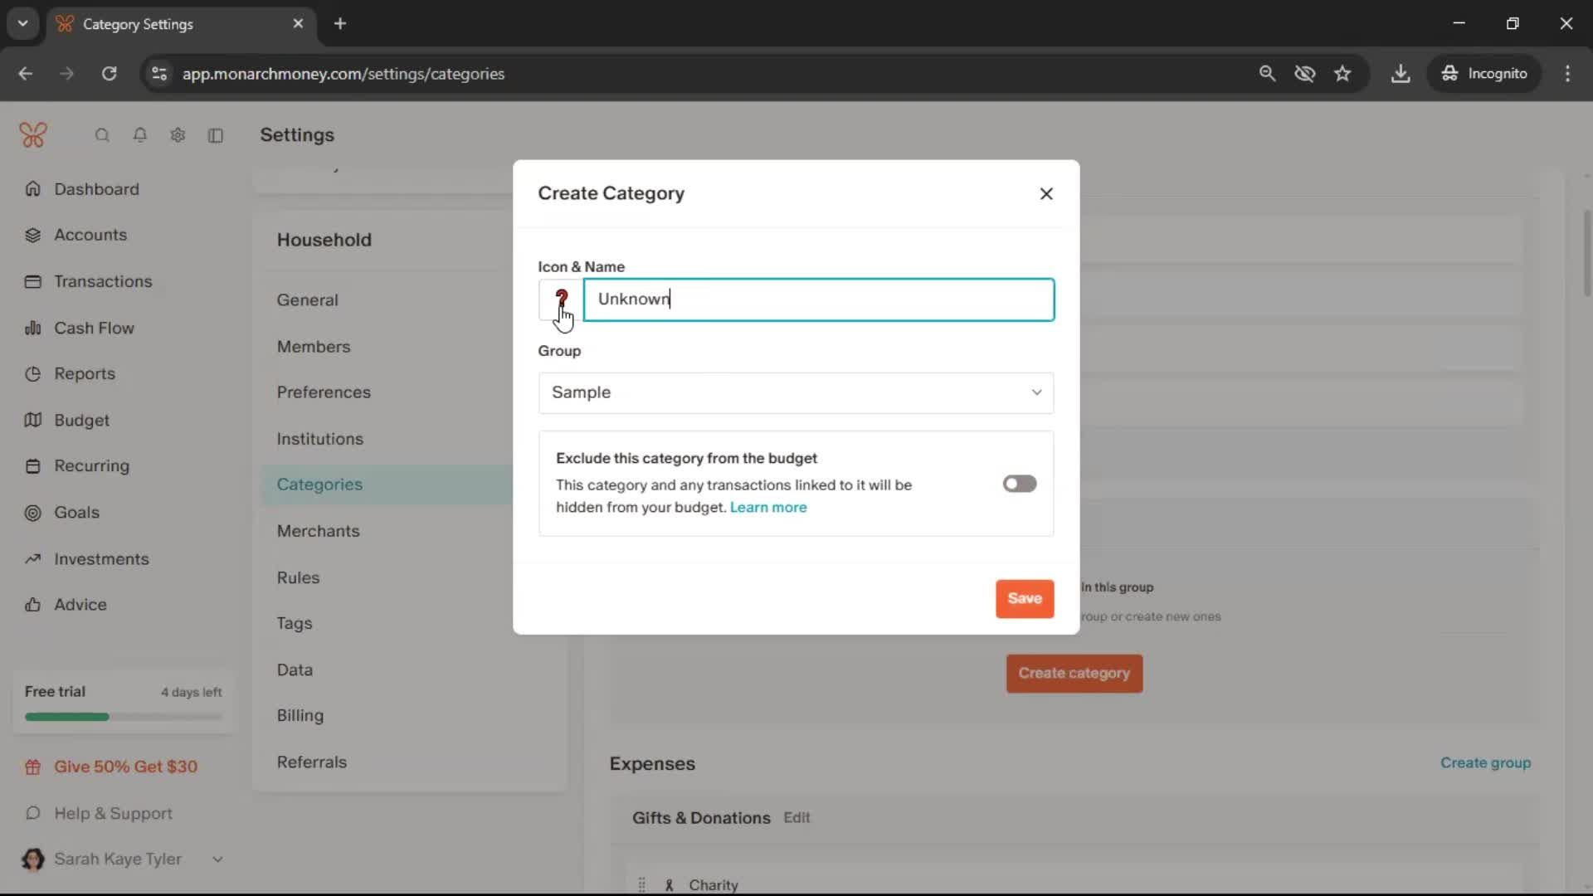
Task: Open the browser tab search dropdown arrow
Action: tap(22, 23)
